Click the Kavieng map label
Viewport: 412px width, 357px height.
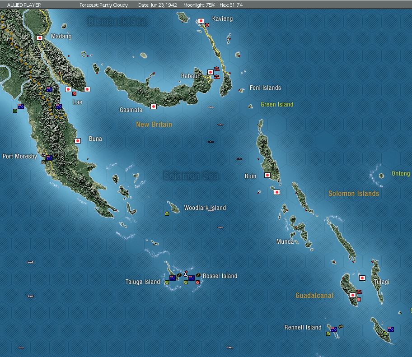(x=223, y=19)
